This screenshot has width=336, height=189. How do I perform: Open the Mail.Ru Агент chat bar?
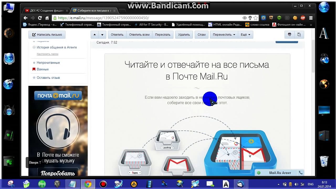coord(280,173)
